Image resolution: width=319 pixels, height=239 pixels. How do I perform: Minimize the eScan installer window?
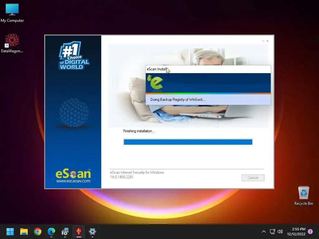(x=263, y=41)
